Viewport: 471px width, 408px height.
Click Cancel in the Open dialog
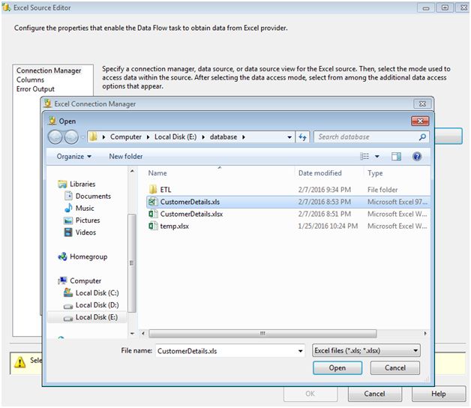(395, 367)
